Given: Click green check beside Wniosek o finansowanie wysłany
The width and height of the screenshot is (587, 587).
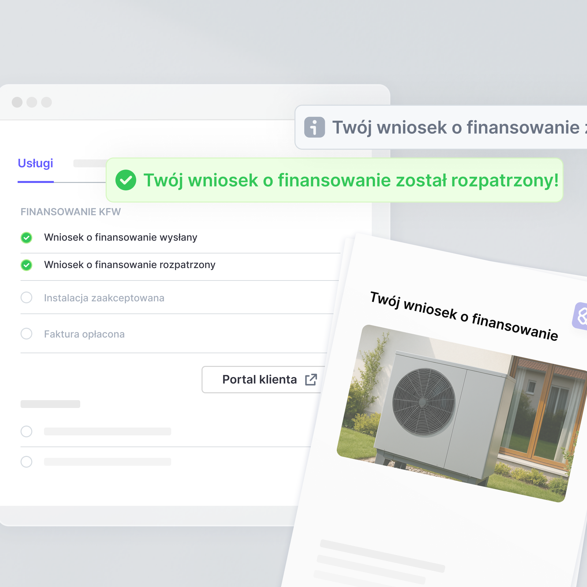Looking at the screenshot, I should click(x=26, y=238).
